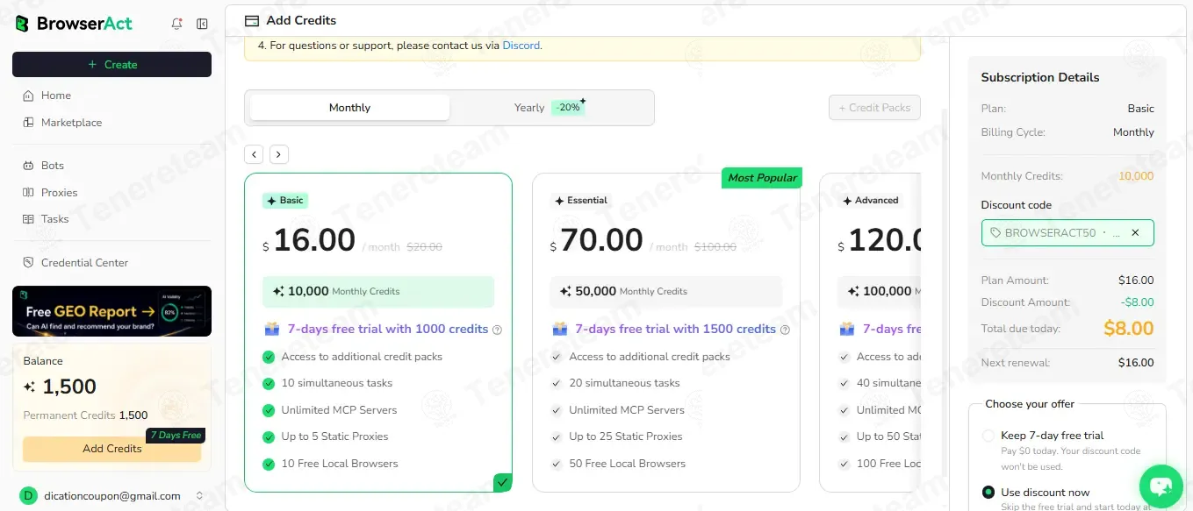Click the green Create button

111,65
